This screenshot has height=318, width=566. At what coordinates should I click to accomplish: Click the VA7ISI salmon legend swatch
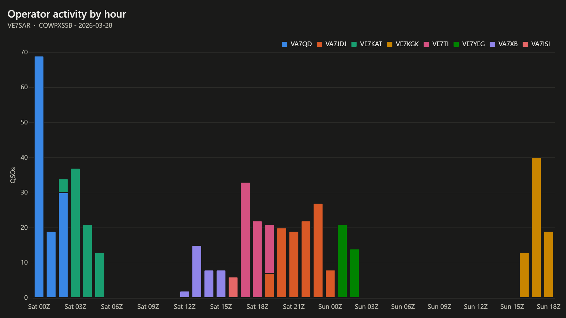[x=525, y=44]
